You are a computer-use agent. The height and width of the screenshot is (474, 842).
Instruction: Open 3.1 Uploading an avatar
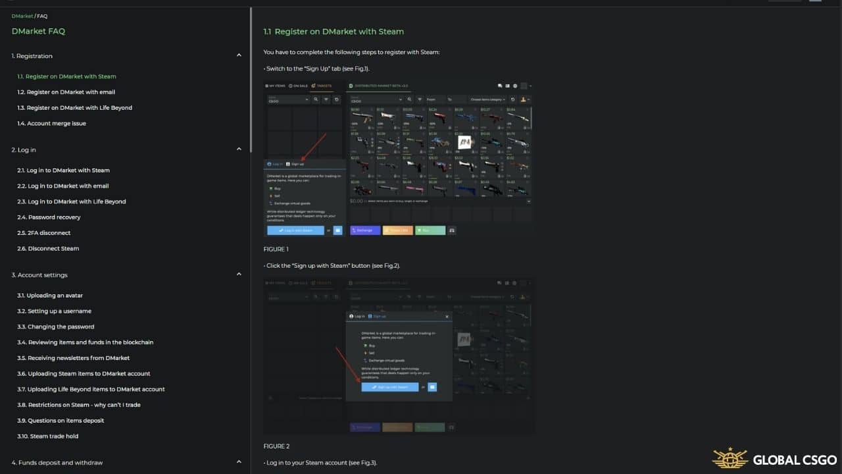pyautogui.click(x=50, y=296)
